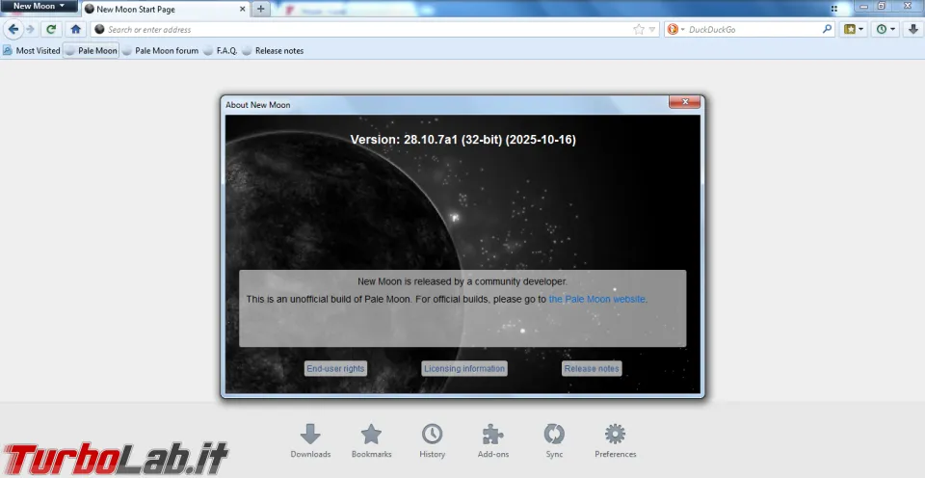The width and height of the screenshot is (925, 478).
Task: Bookmark this page with the star icon
Action: (638, 29)
